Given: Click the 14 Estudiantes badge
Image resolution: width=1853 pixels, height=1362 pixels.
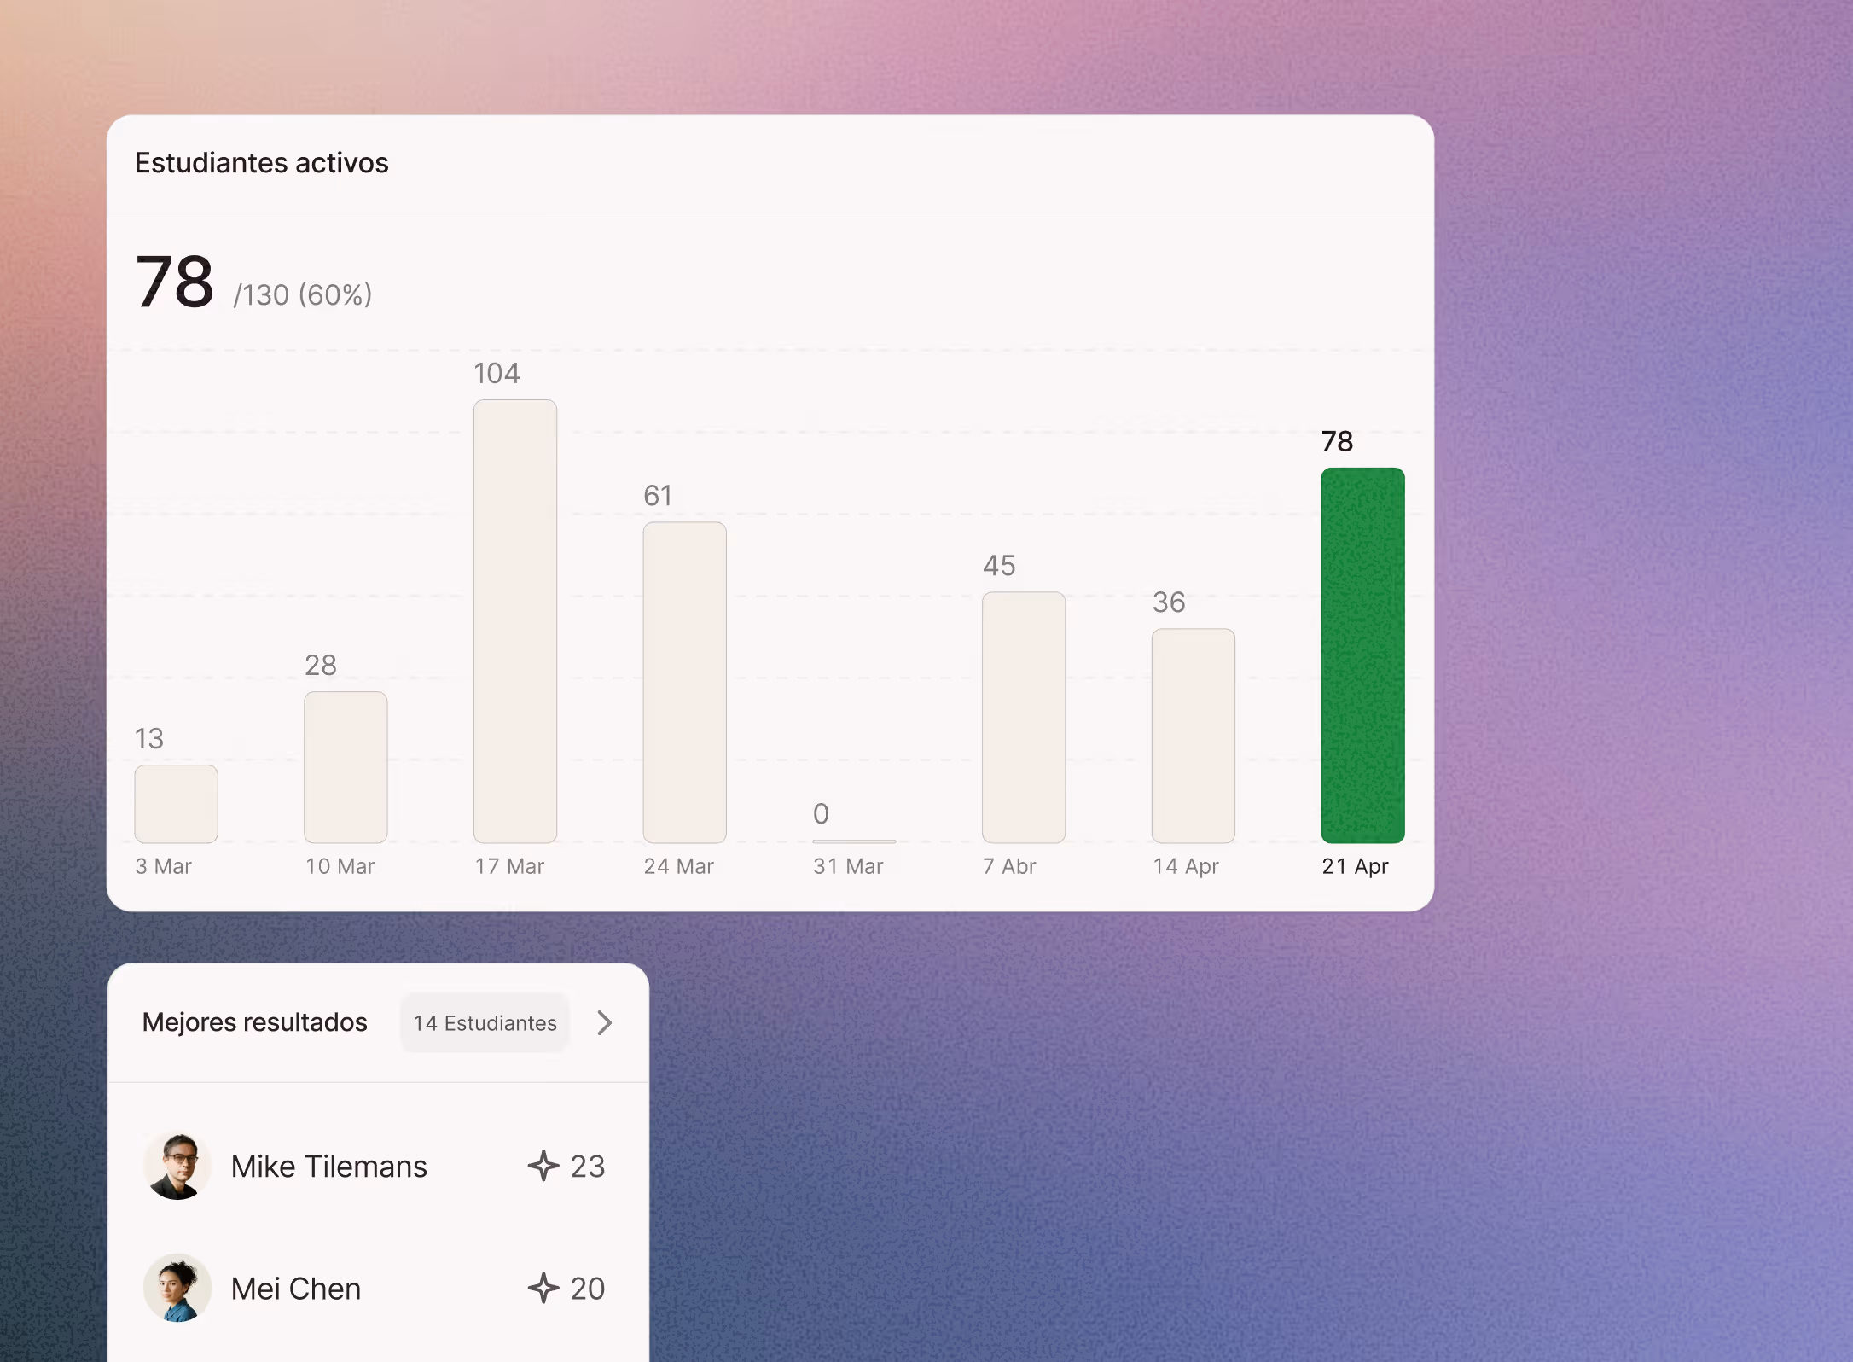Looking at the screenshot, I should (485, 1022).
